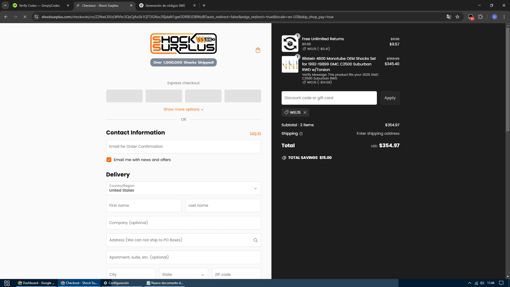
Task: Focus the Company (optional) field
Action: (x=184, y=223)
